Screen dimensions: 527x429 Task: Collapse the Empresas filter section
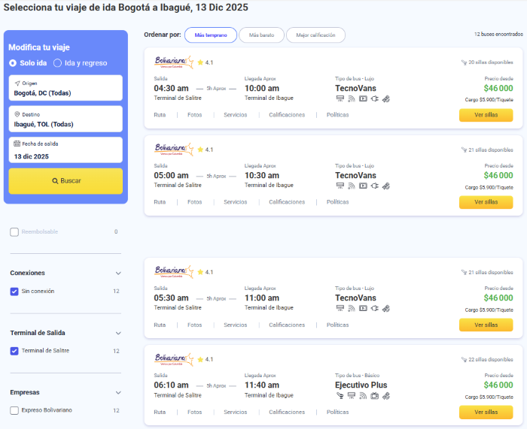point(117,392)
